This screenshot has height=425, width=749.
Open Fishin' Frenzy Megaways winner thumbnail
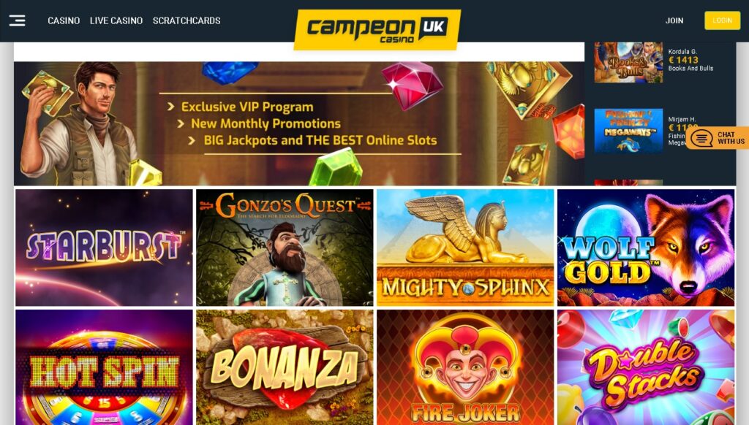(628, 131)
